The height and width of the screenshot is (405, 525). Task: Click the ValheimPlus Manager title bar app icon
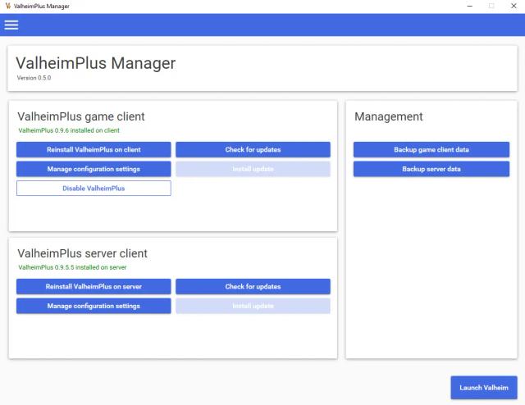(8, 6)
